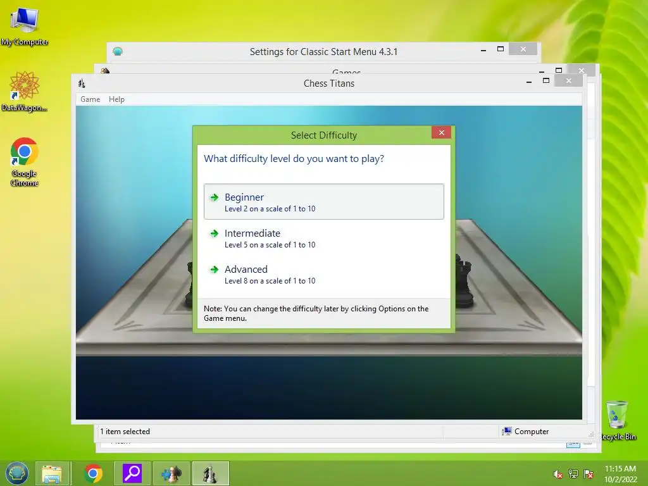Click the Settings for Classic Start Menu title
Viewport: 648px width, 486px height.
(x=323, y=52)
